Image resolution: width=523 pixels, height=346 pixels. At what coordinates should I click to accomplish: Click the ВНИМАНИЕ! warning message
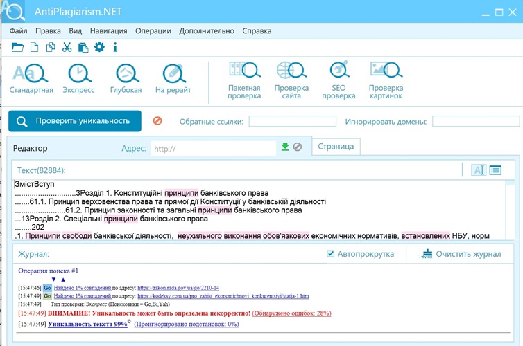click(149, 313)
